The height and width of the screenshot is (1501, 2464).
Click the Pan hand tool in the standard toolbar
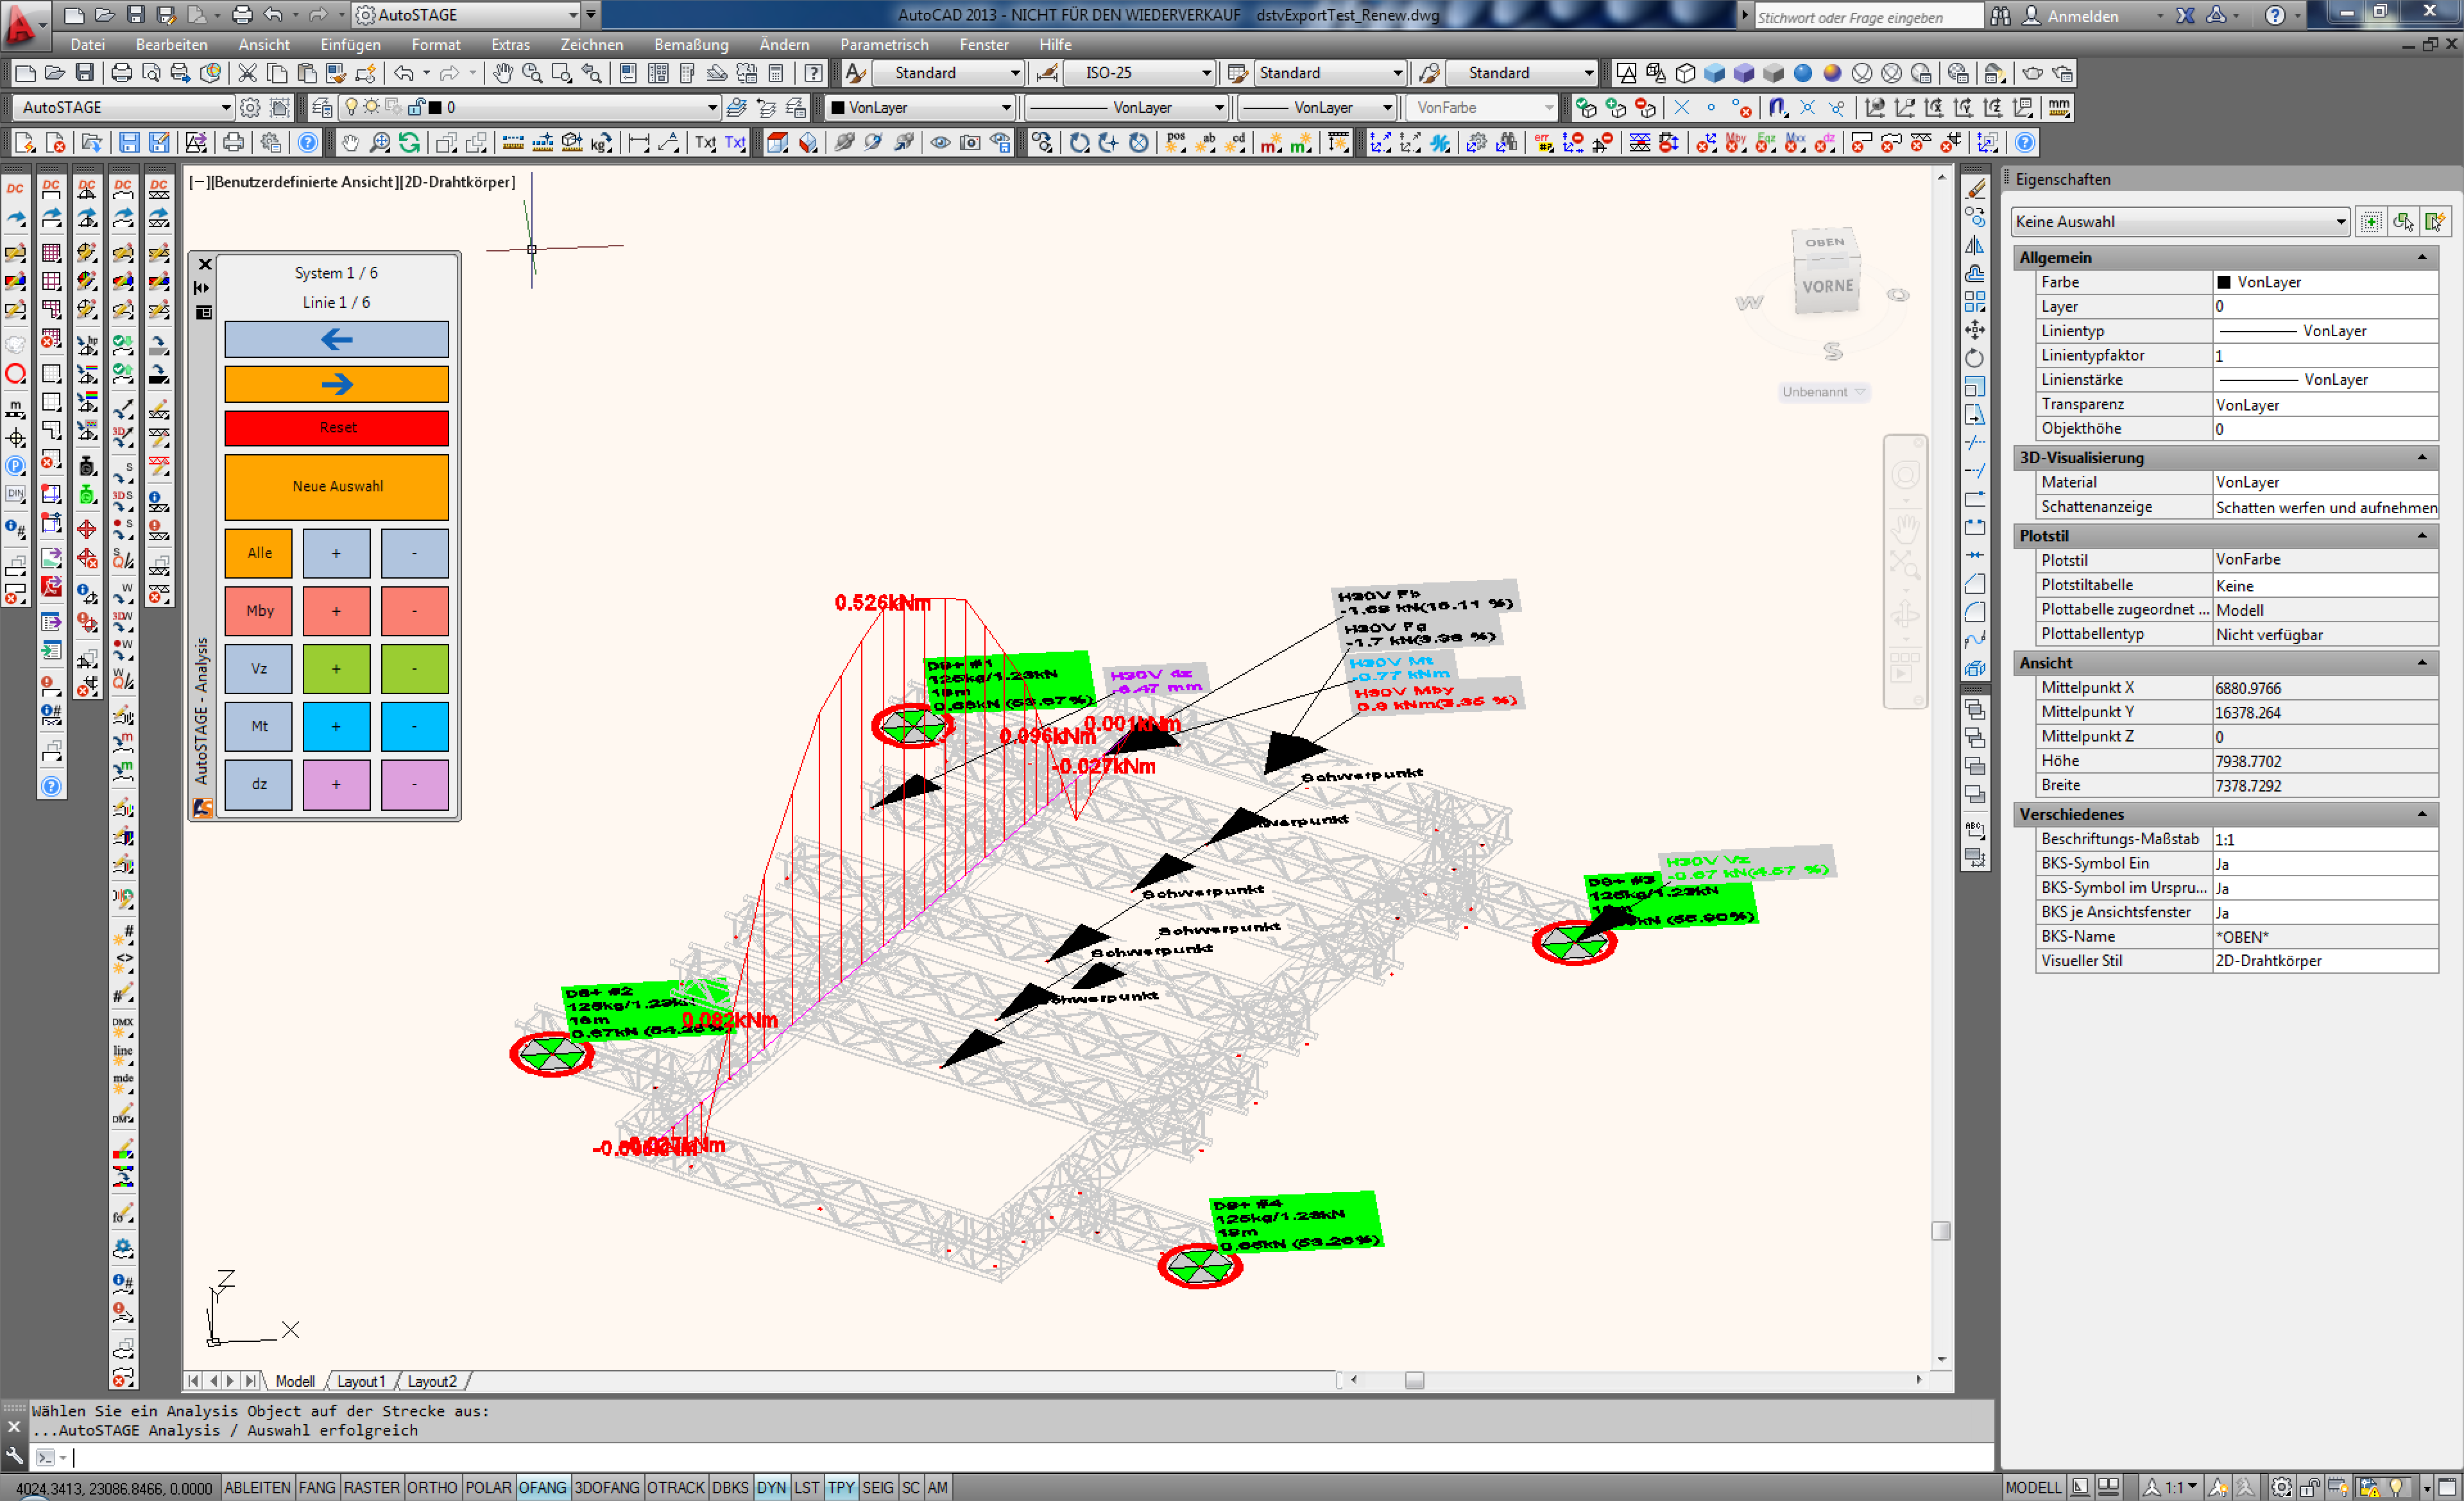pyautogui.click(x=503, y=73)
